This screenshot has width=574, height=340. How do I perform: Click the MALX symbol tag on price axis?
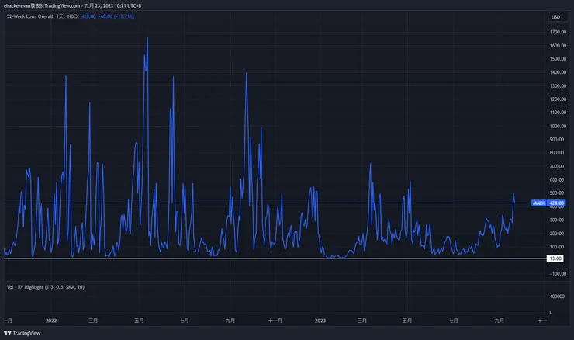[539, 203]
